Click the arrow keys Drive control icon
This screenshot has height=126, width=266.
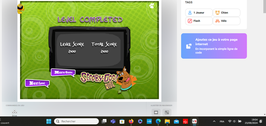[15, 111]
